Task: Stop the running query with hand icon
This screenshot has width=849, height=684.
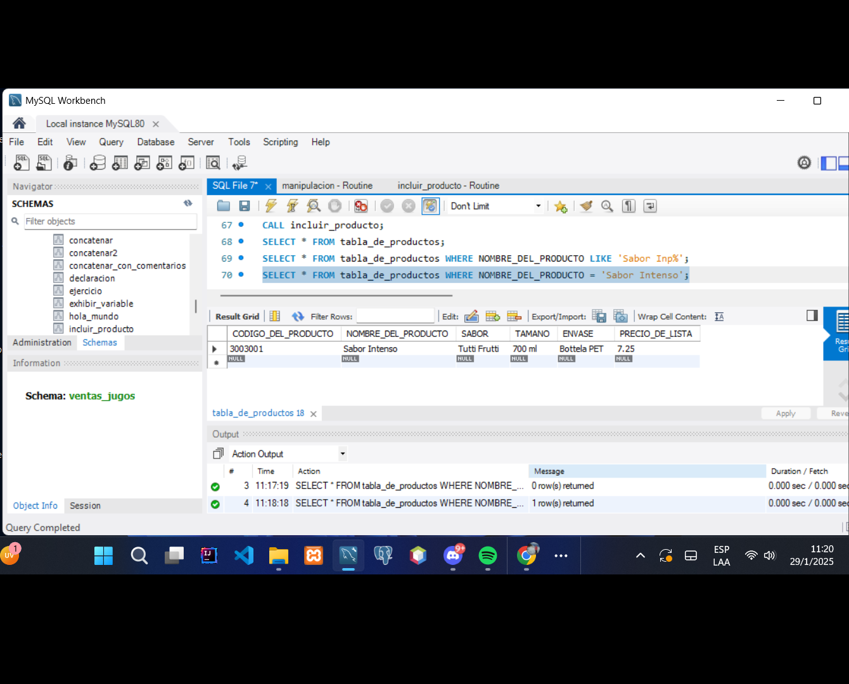Action: (335, 206)
